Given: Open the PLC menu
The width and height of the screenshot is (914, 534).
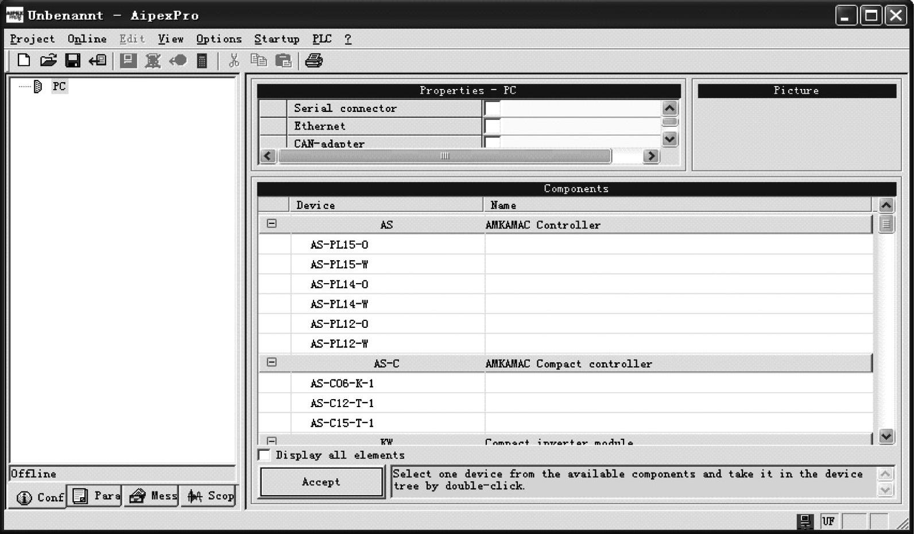Looking at the screenshot, I should [322, 39].
